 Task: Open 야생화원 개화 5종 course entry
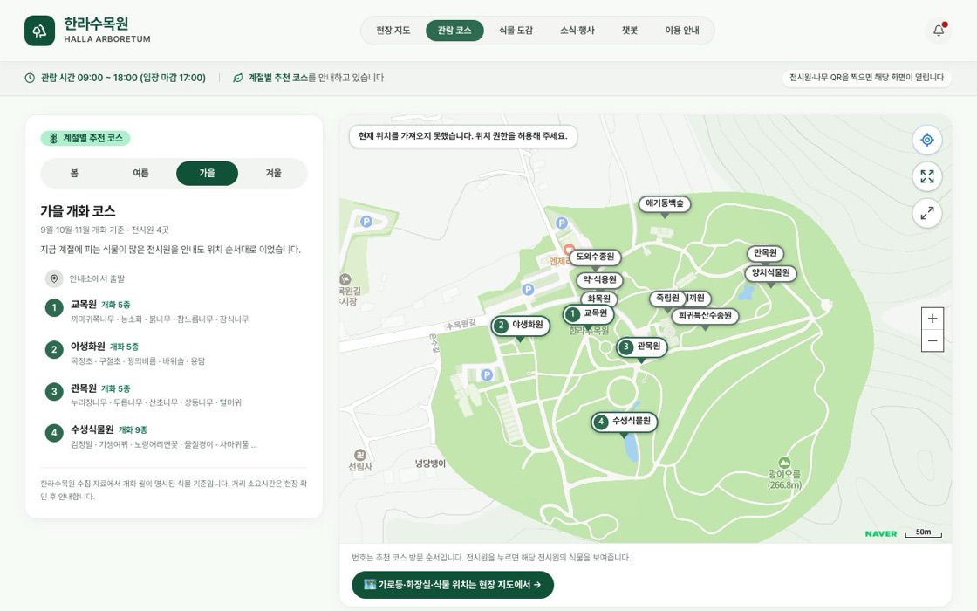[x=174, y=353]
